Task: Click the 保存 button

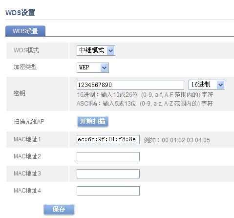Action: coord(59,209)
